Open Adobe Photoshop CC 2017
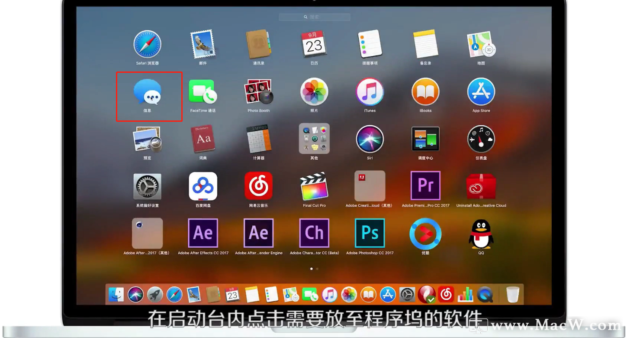Screen dimensions: 627x338 point(370,233)
